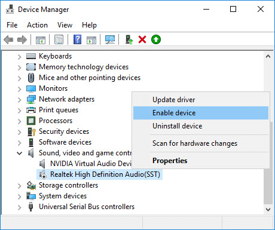This screenshot has height=230, width=275.
Task: Open the Help menu
Action: tap(89, 25)
